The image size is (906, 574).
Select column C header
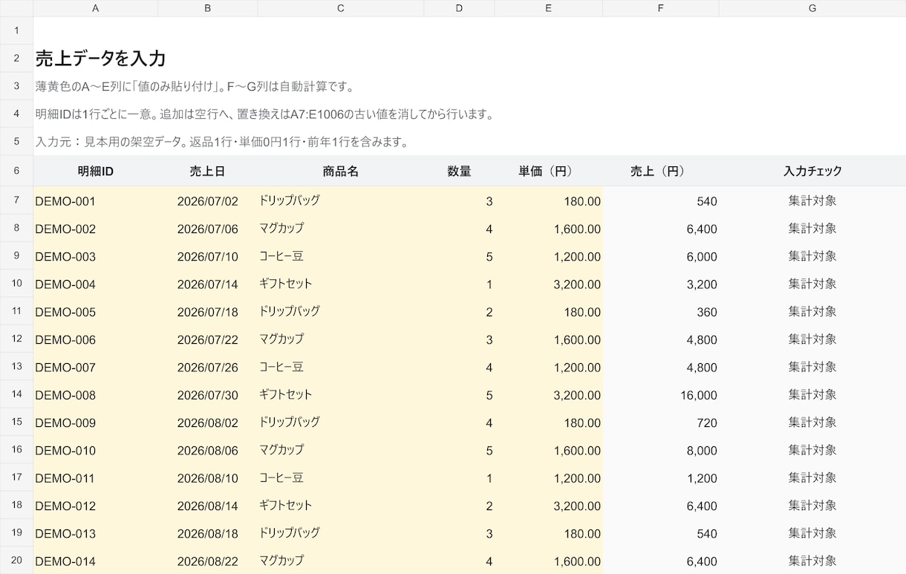tap(341, 8)
